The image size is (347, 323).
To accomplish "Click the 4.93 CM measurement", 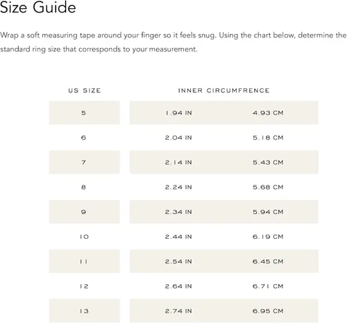I will point(268,113).
